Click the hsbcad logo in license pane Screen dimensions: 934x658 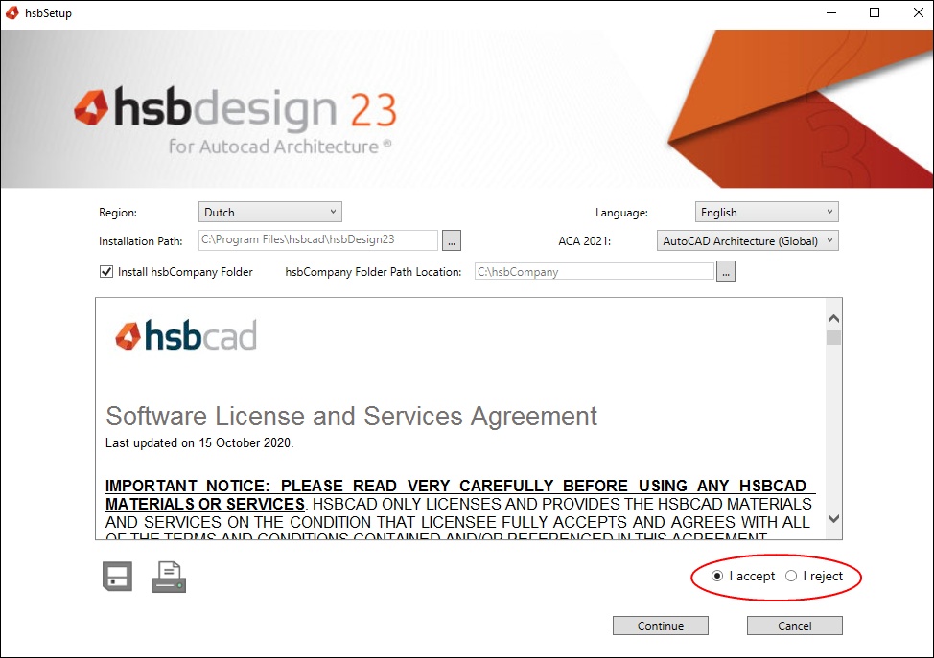pos(186,335)
